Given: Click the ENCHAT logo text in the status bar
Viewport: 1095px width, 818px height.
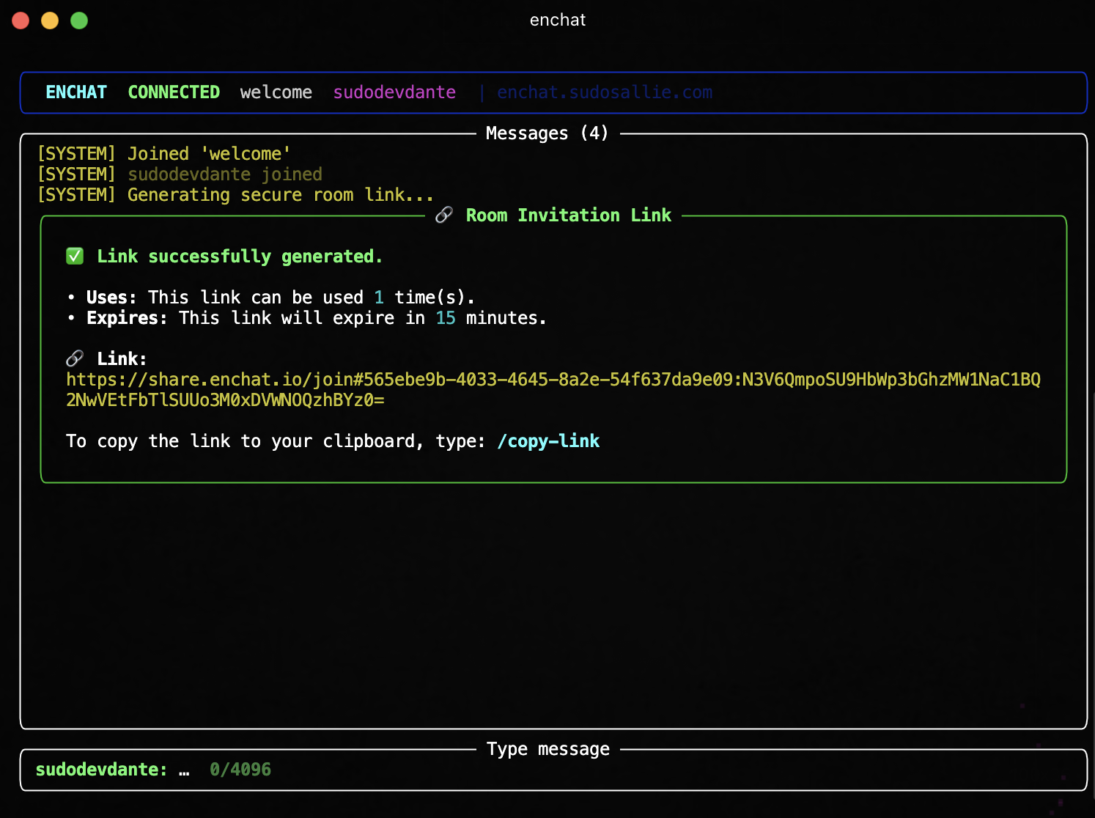Looking at the screenshot, I should pos(75,92).
